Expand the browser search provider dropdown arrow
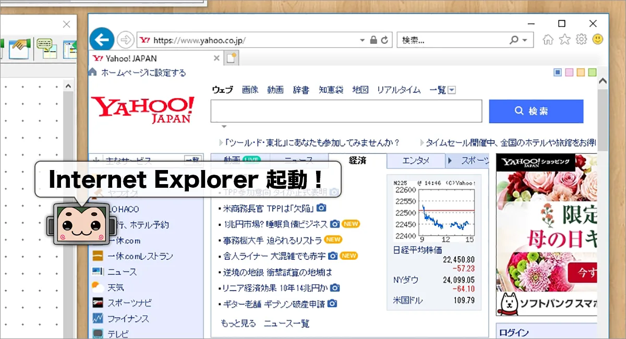This screenshot has height=339, width=626. point(524,40)
